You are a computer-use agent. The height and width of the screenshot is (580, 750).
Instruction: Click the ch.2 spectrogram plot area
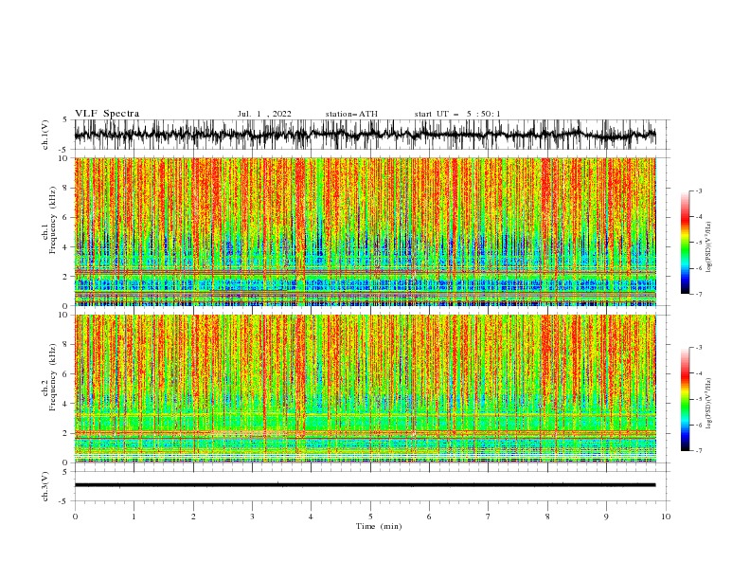click(x=365, y=389)
